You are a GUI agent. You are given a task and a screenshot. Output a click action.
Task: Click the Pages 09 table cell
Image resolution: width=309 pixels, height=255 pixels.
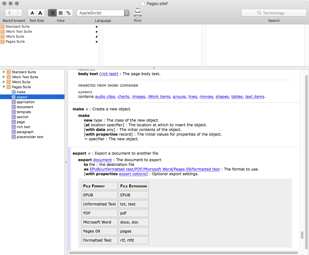pyautogui.click(x=99, y=231)
